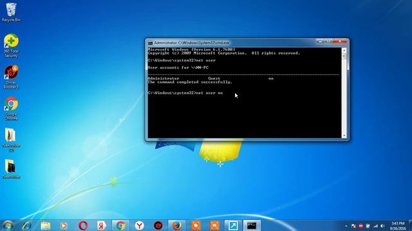Click the cmd title bar text

[x=192, y=43]
